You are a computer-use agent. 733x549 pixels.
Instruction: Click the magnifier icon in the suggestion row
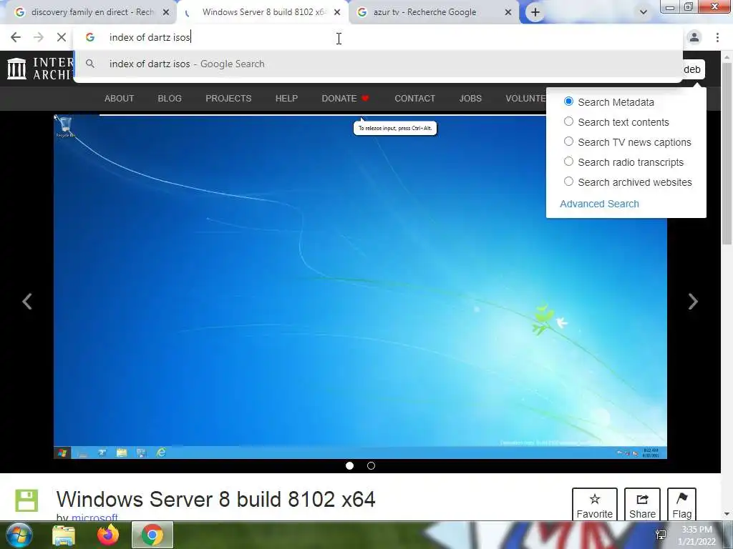point(89,64)
